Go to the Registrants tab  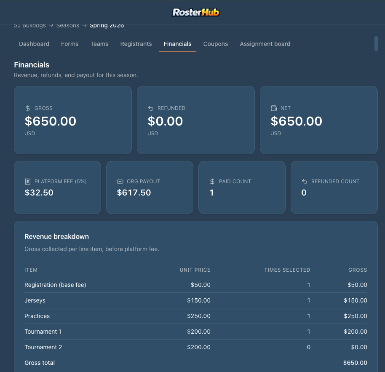point(136,44)
